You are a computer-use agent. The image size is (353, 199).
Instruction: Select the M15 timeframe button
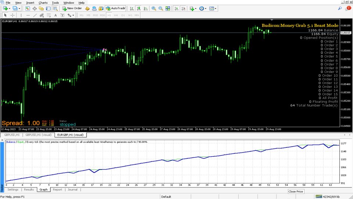click(x=96, y=15)
